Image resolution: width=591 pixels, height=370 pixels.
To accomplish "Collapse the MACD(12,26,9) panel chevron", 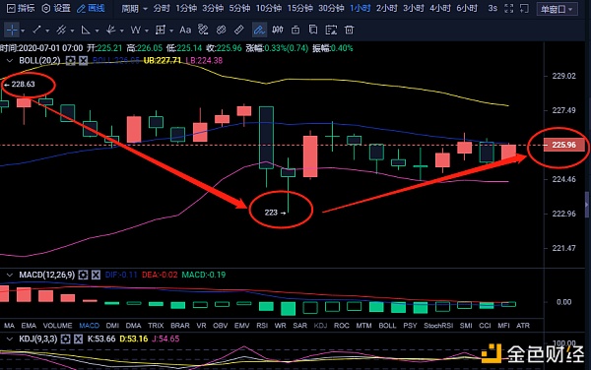I will (x=10, y=276).
